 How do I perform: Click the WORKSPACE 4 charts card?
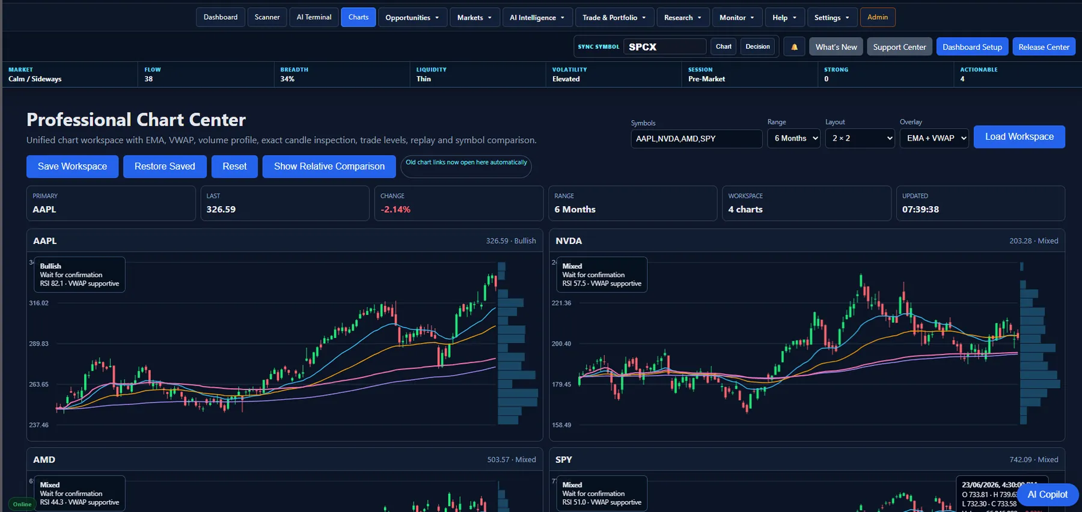[x=806, y=203]
